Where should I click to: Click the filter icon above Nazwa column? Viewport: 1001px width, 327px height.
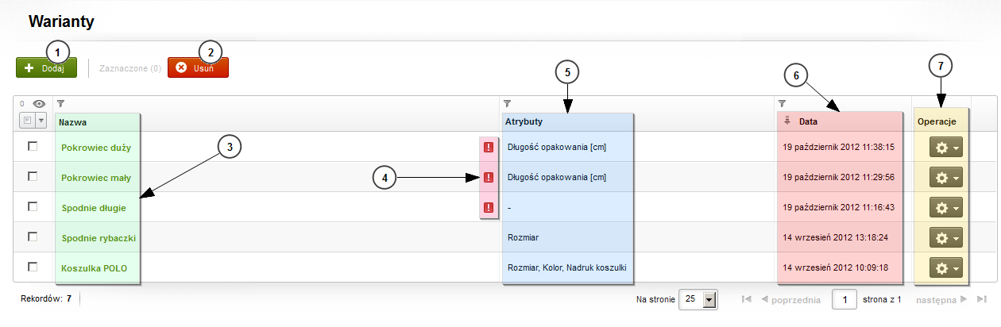pyautogui.click(x=60, y=104)
